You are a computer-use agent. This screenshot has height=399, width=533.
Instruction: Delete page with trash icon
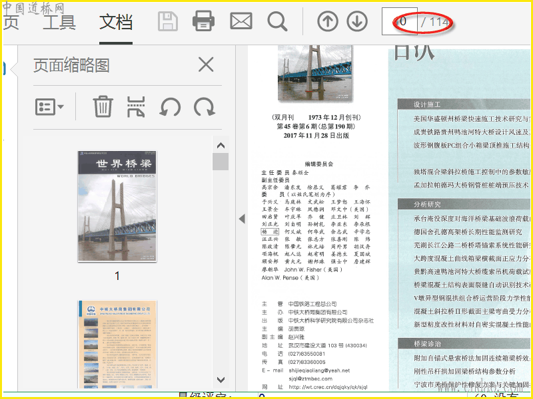coord(103,106)
